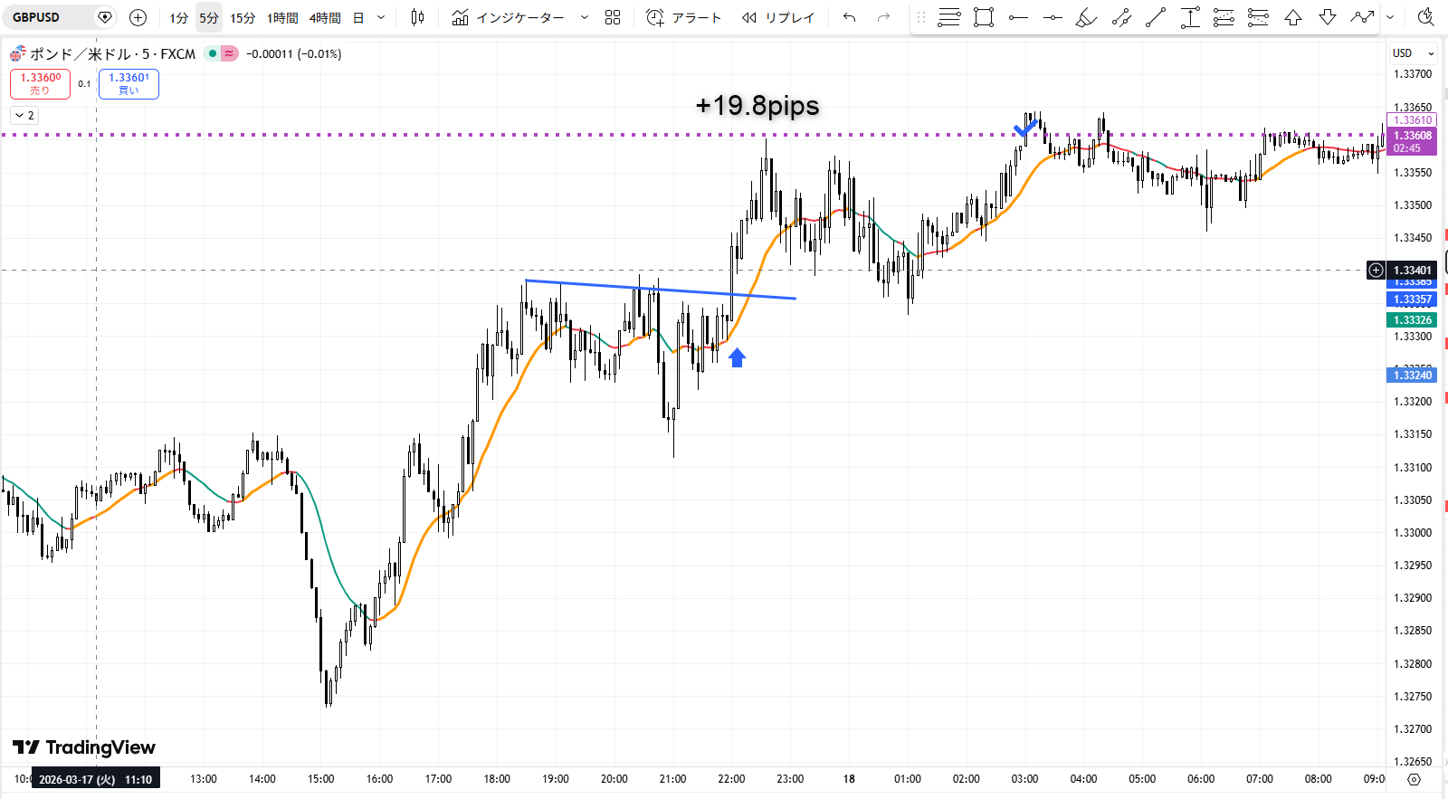The image size is (1448, 799).
Task: Toggle the green market status indicator
Action: point(213,54)
